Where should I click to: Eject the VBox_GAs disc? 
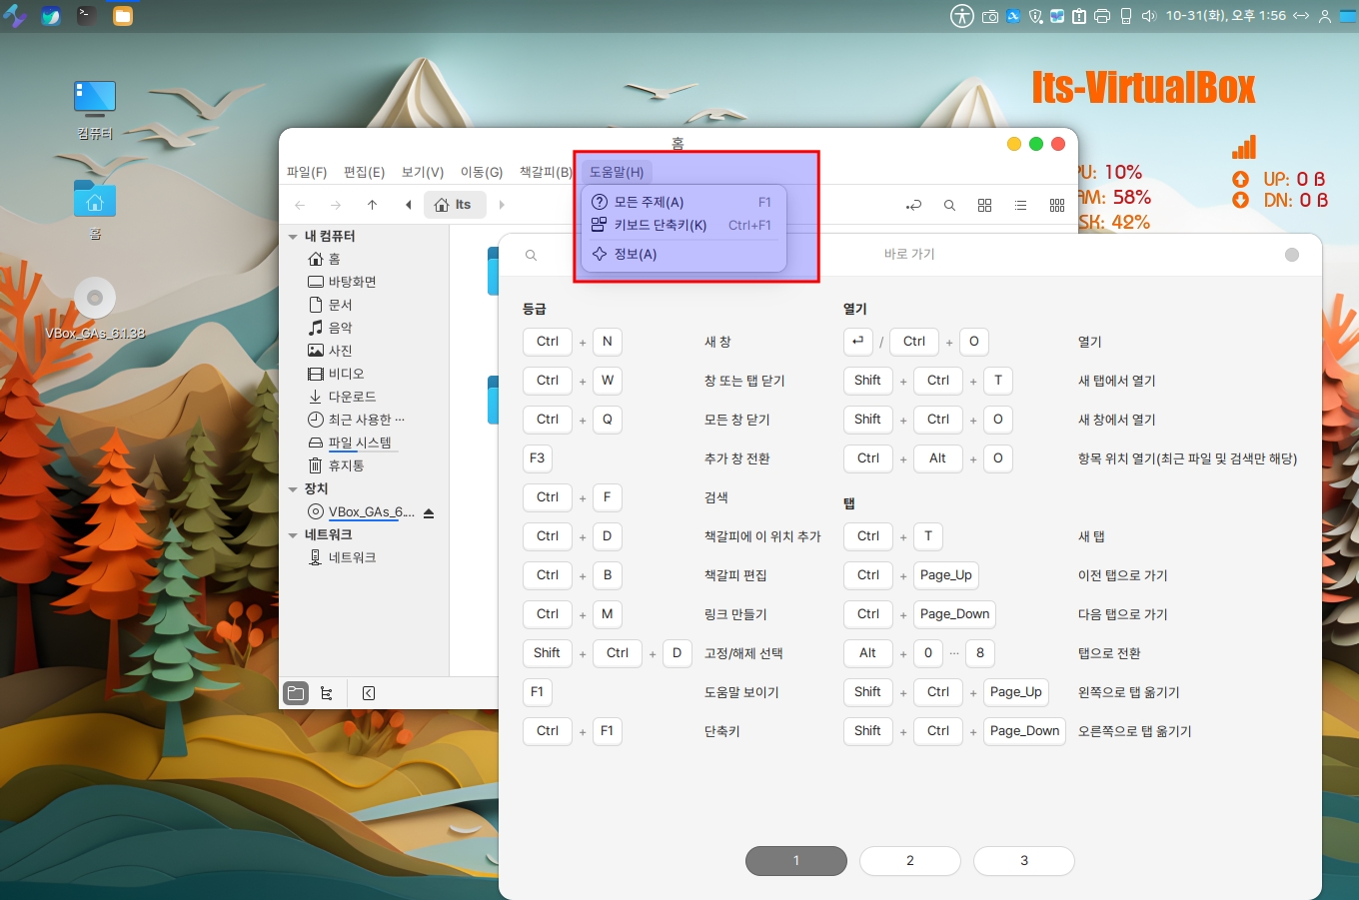pyautogui.click(x=429, y=512)
